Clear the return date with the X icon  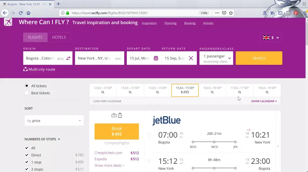(191, 58)
